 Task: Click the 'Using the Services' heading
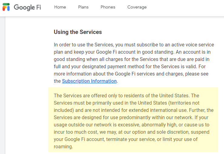(x=78, y=32)
